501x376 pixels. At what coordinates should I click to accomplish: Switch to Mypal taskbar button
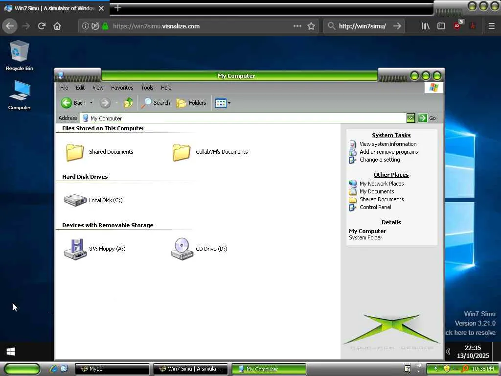[x=112, y=369]
